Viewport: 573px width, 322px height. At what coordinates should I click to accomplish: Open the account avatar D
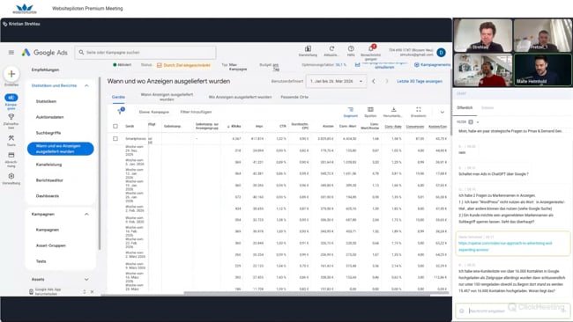click(x=441, y=53)
